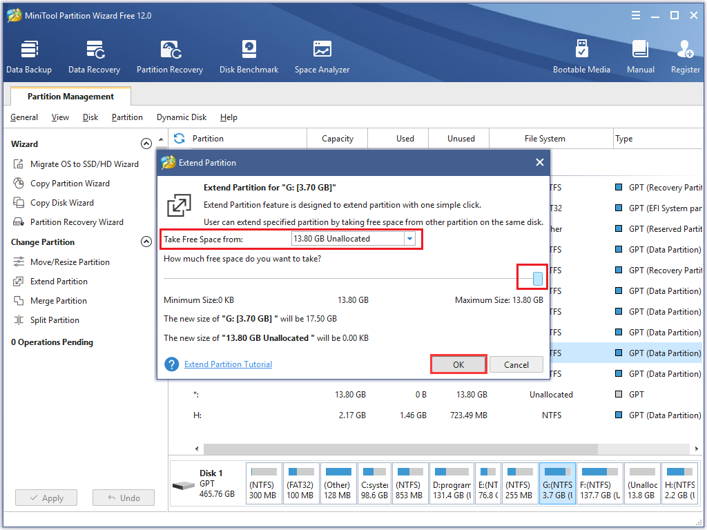The image size is (707, 530).
Task: Open the Partition menu
Action: pos(127,117)
